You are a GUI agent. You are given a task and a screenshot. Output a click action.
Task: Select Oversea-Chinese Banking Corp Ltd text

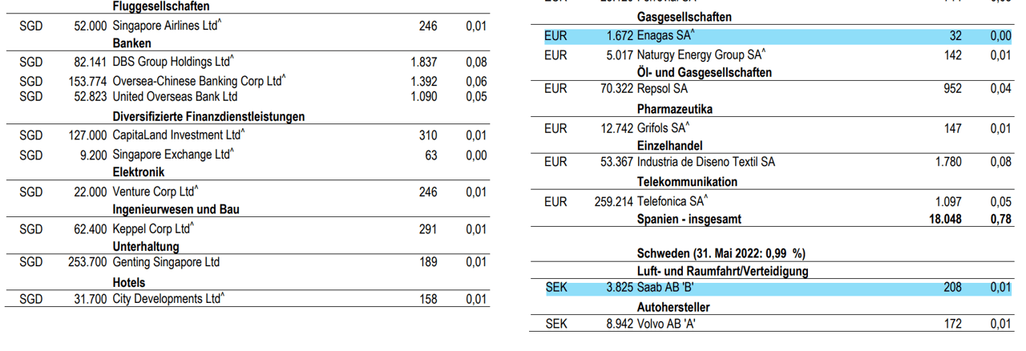(198, 82)
